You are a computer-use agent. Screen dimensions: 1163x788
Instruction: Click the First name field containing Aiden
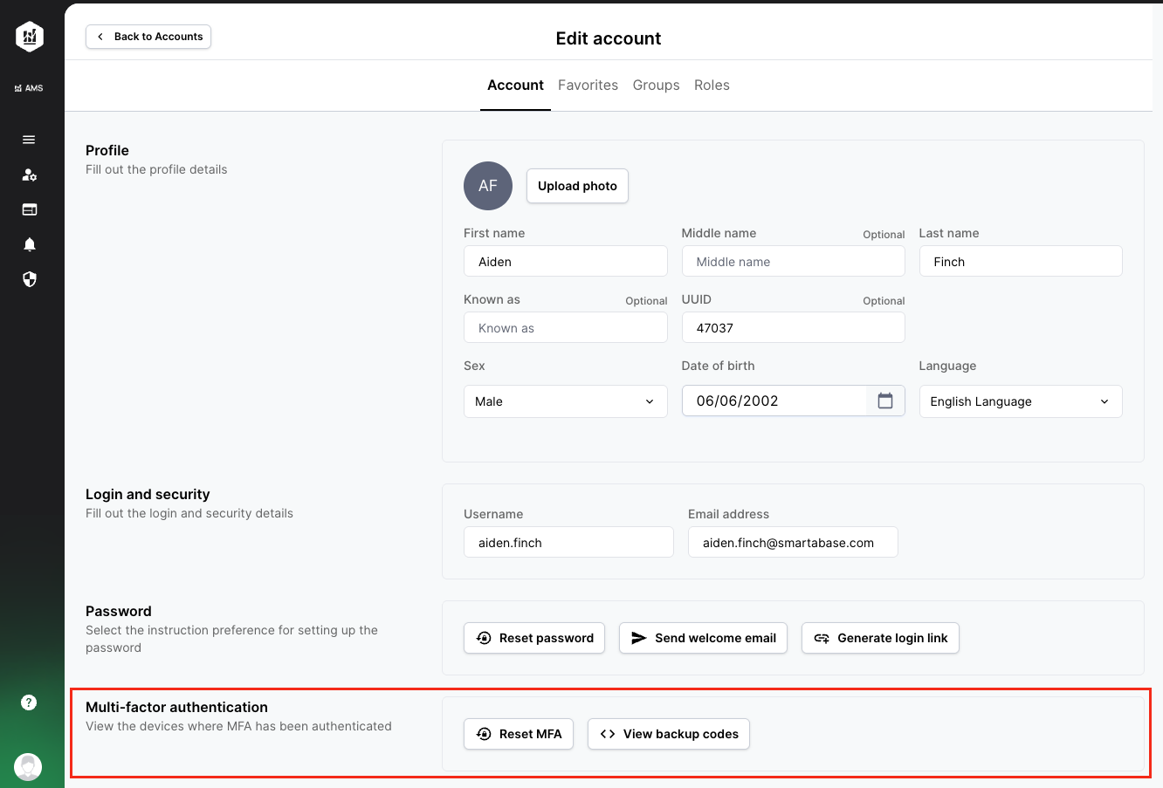click(x=566, y=261)
